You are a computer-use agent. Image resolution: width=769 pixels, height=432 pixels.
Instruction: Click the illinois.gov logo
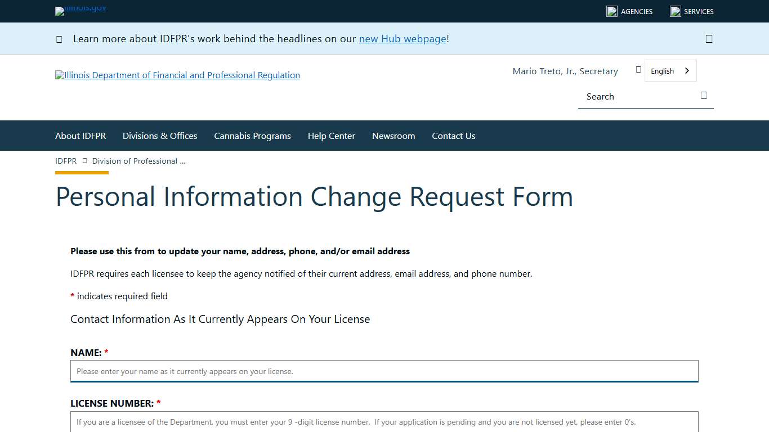(x=80, y=11)
